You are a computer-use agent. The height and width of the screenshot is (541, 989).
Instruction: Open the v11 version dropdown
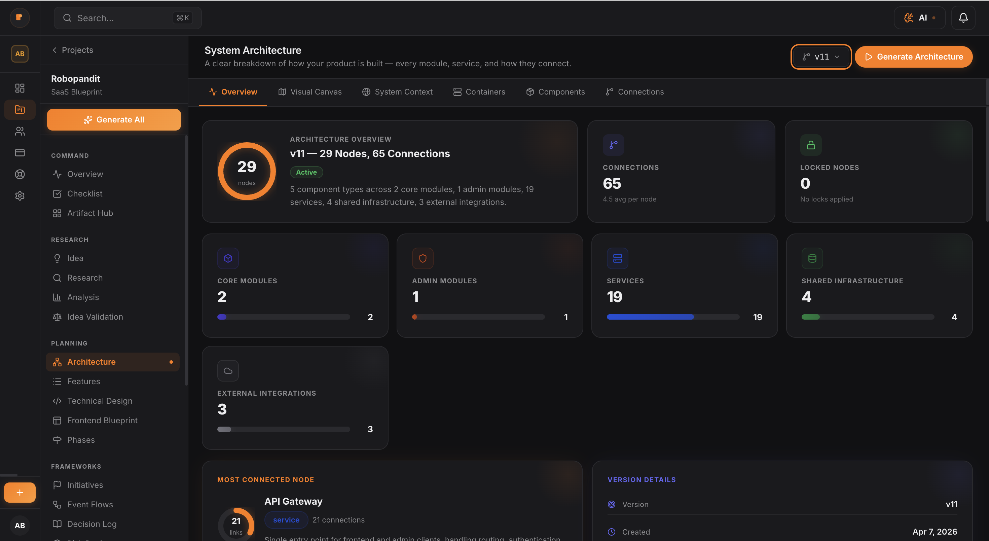(x=821, y=57)
